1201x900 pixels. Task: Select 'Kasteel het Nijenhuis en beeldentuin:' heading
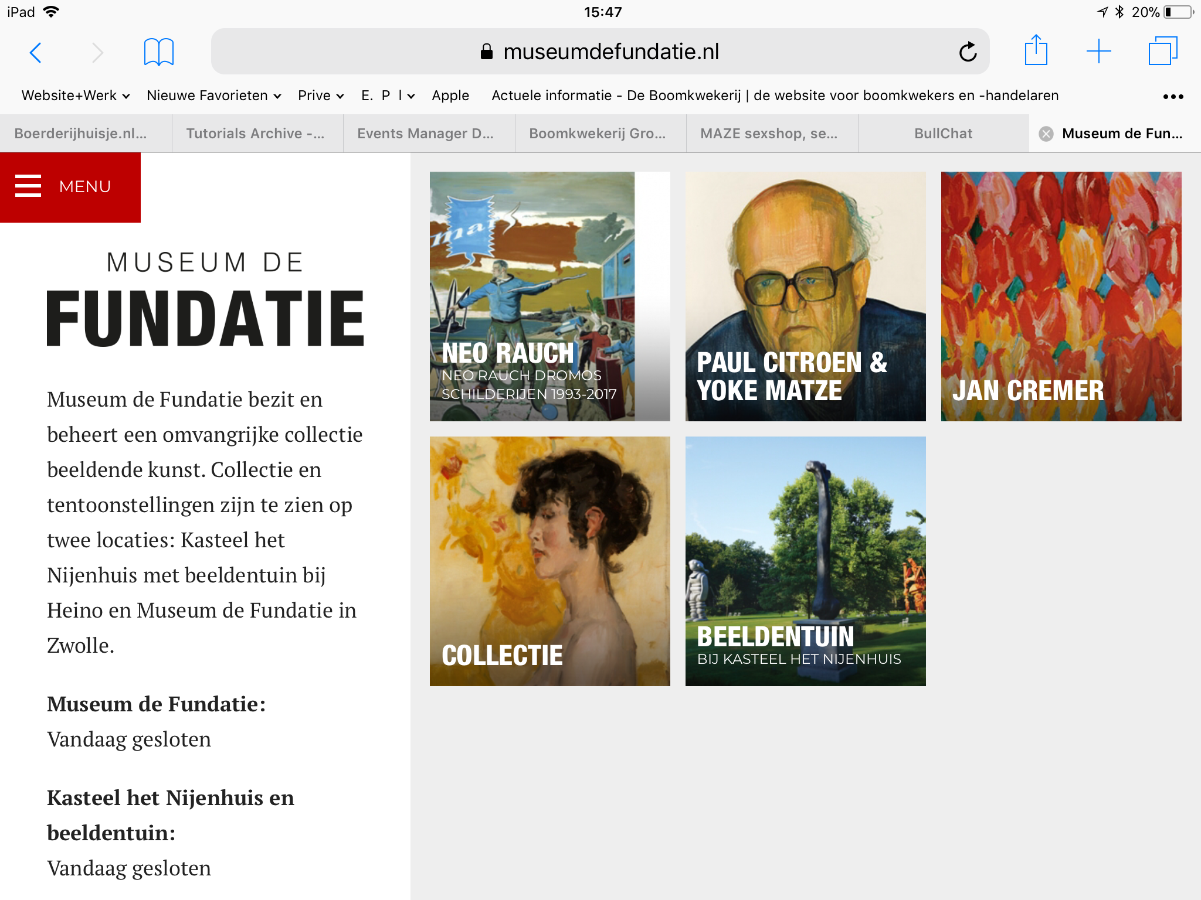click(x=171, y=816)
